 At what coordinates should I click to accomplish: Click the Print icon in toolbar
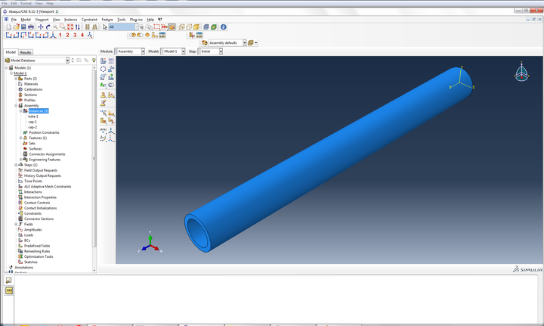coord(30,27)
